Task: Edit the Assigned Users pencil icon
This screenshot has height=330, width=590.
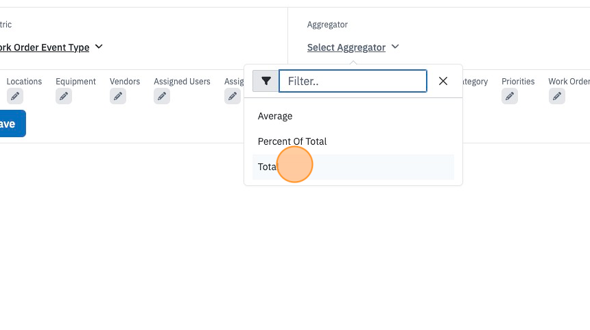Action: coord(162,96)
